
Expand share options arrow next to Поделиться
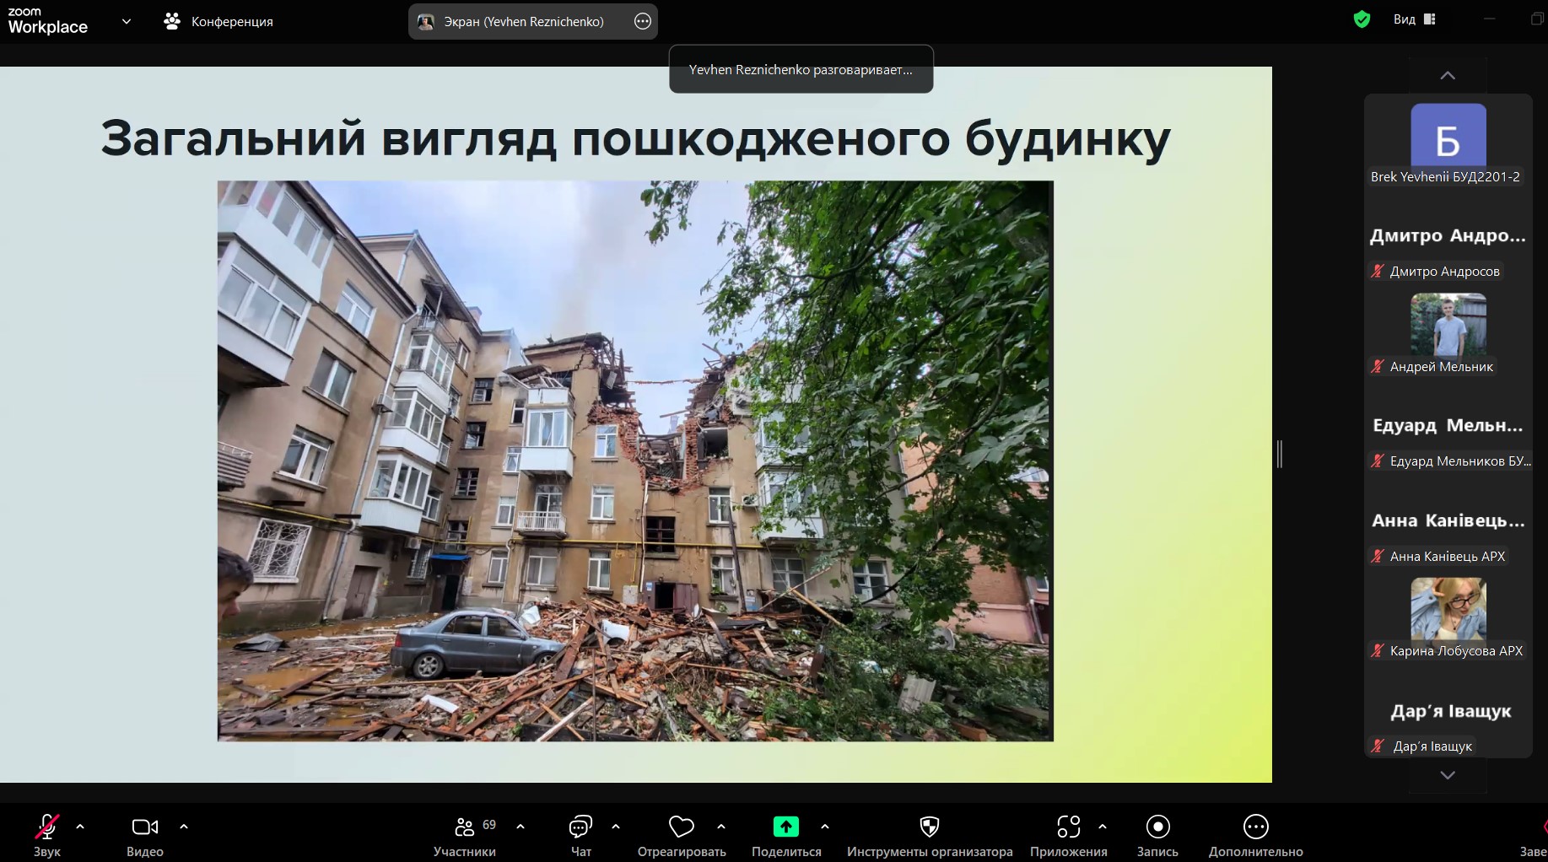click(x=825, y=827)
